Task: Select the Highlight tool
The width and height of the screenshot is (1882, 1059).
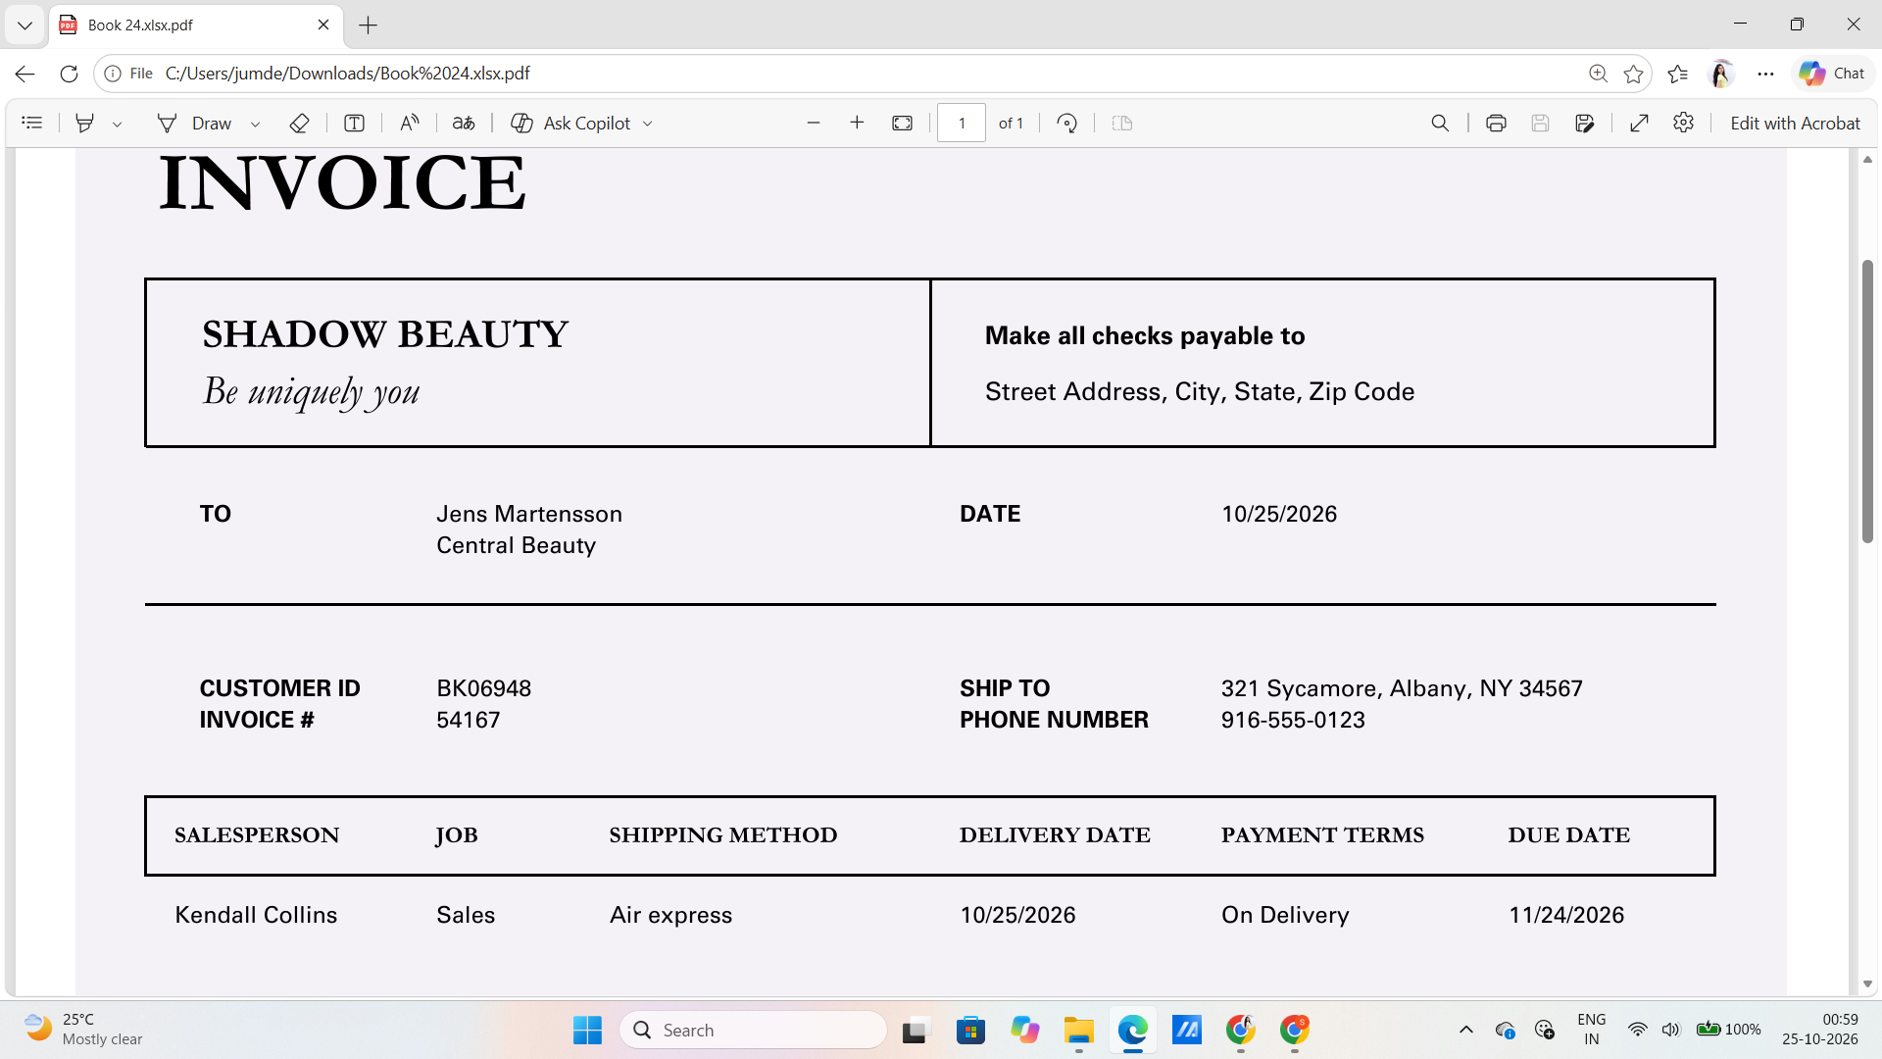Action: (x=85, y=123)
